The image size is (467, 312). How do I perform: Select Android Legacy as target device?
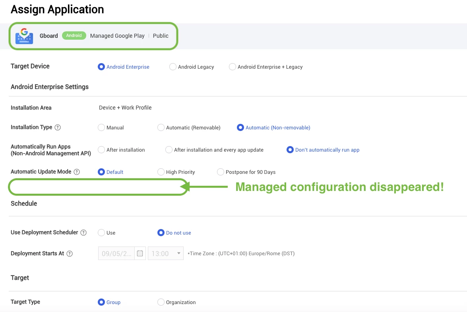173,67
